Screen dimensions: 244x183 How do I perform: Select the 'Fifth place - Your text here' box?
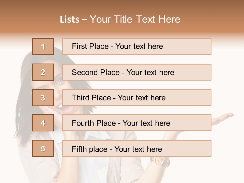click(x=137, y=148)
